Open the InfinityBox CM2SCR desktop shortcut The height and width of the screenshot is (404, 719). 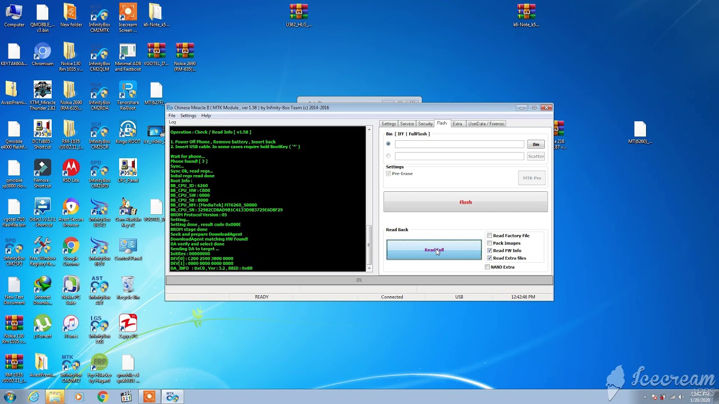pos(99,135)
